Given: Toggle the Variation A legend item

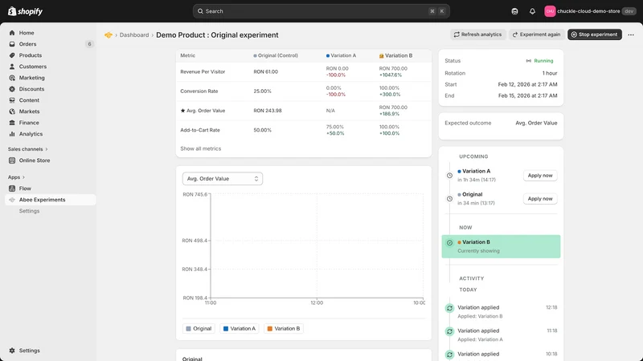Looking at the screenshot, I should click(x=239, y=328).
